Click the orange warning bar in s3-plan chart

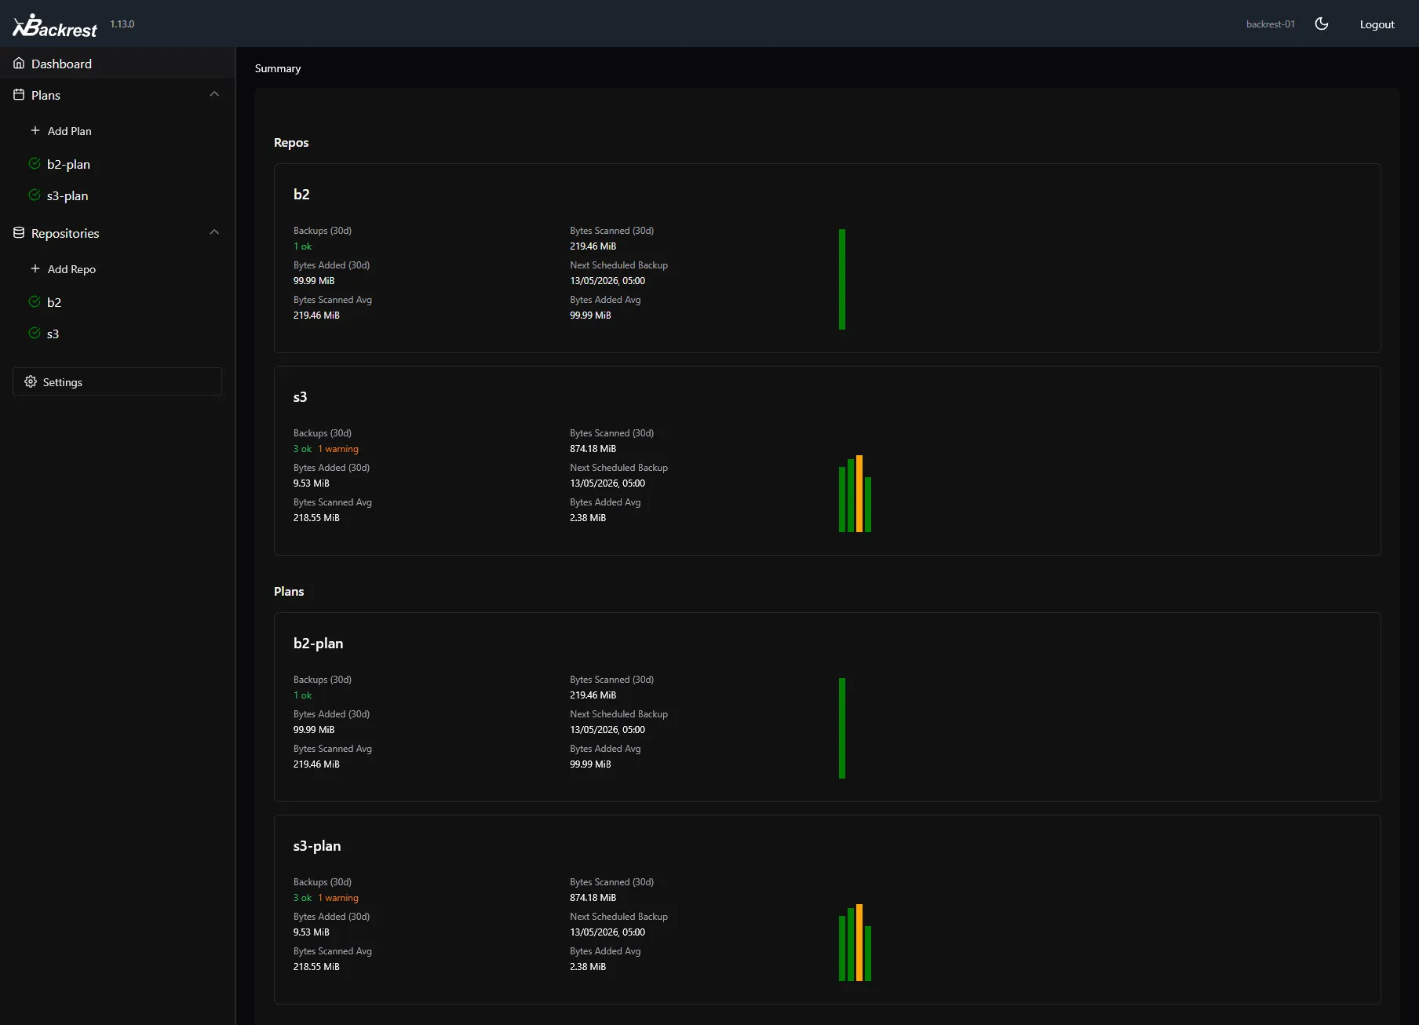[x=859, y=943]
